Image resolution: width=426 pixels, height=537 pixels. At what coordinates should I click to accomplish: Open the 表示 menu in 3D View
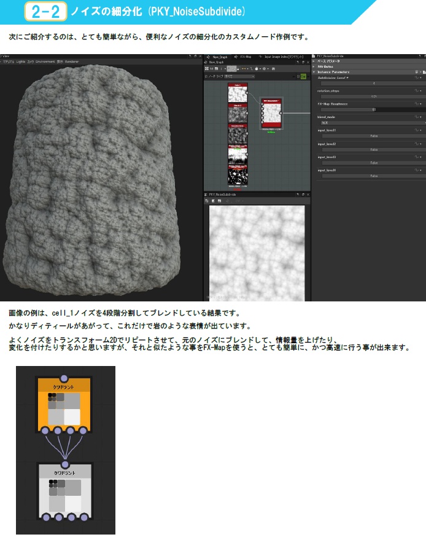pos(60,62)
